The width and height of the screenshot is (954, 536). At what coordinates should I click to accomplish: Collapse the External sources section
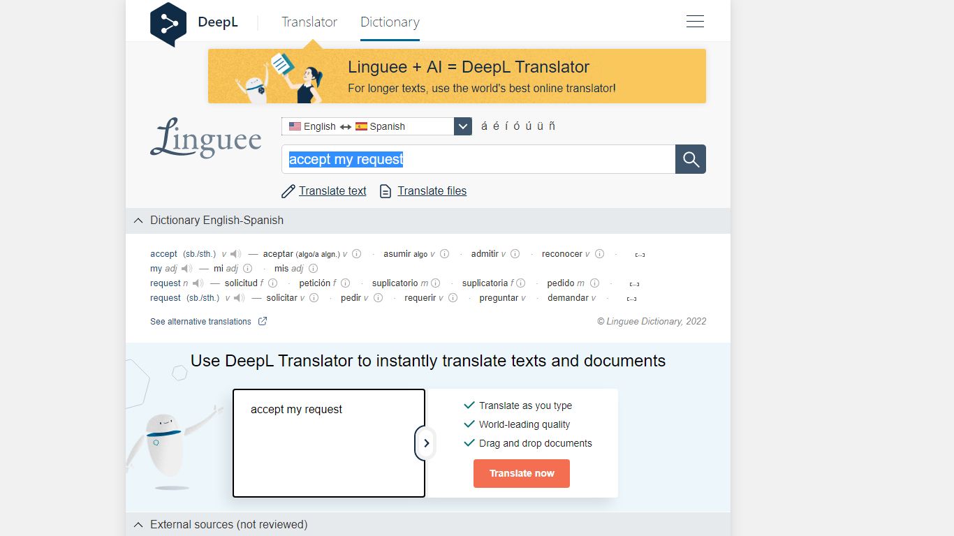point(137,525)
